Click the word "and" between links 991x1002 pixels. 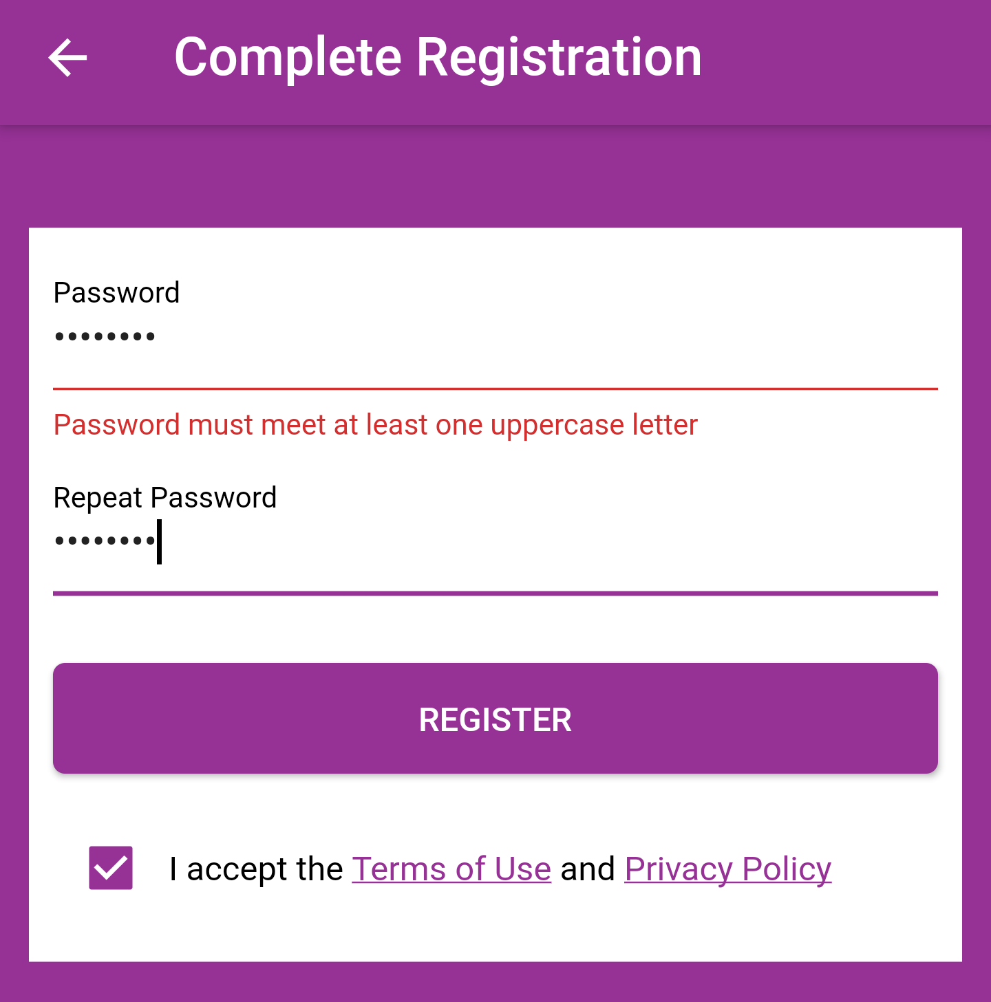coord(588,869)
